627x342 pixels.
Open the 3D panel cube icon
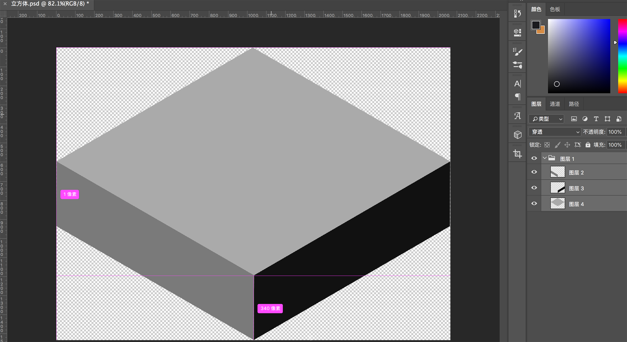(x=517, y=135)
